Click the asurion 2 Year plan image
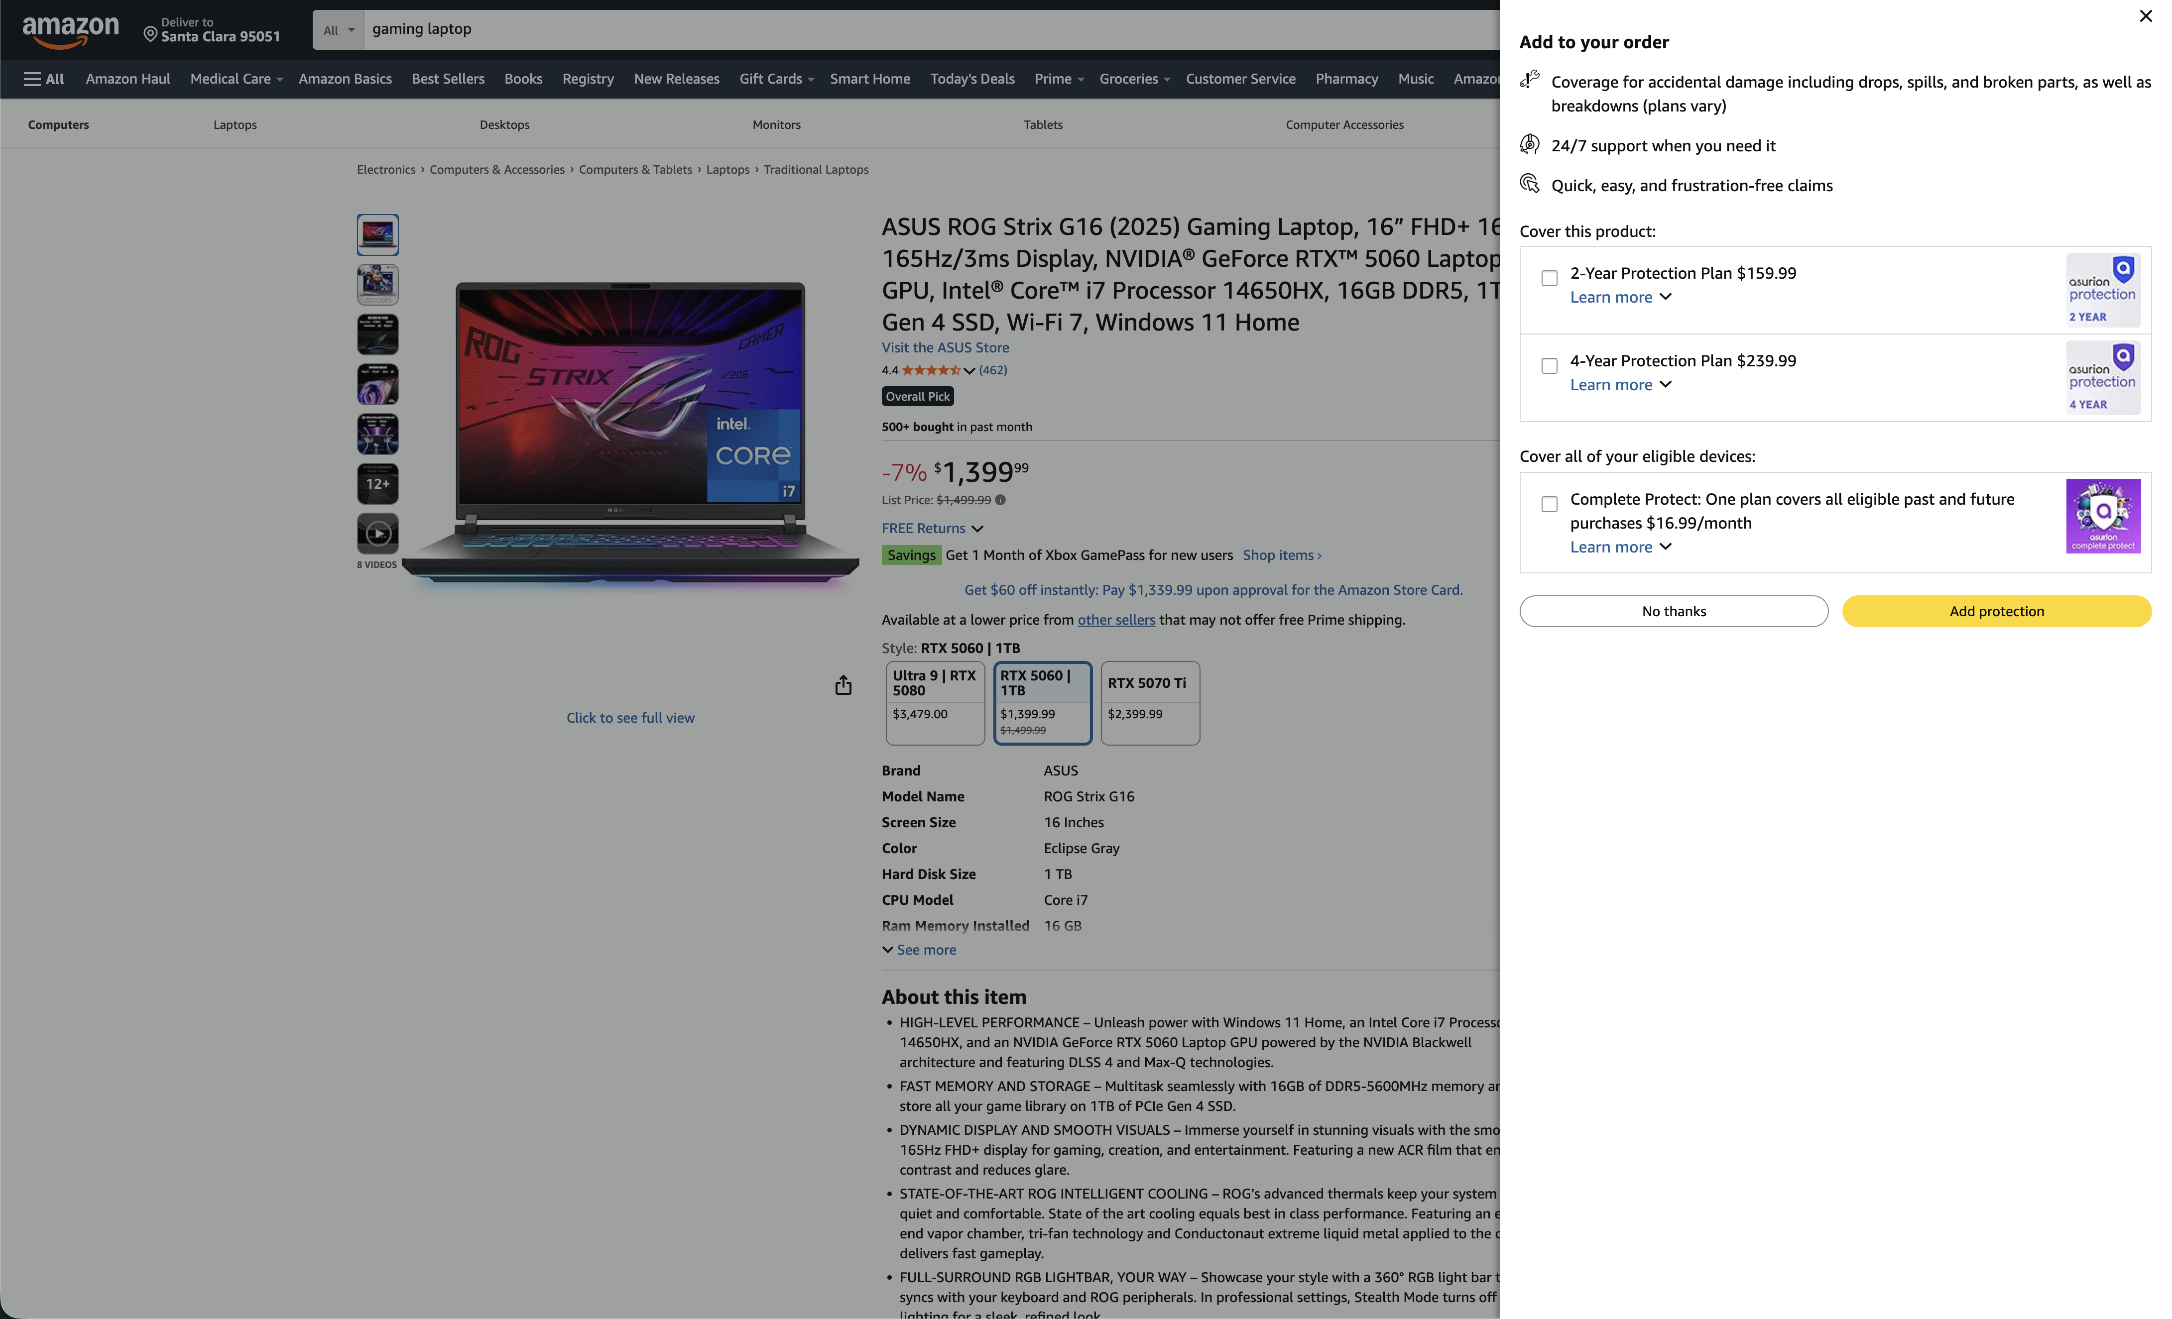Viewport: 2172px width, 1319px height. pos(2102,289)
